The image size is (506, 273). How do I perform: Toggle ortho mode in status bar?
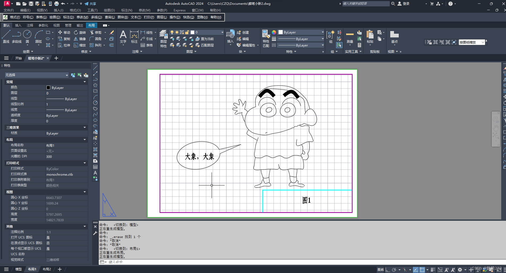(388, 270)
